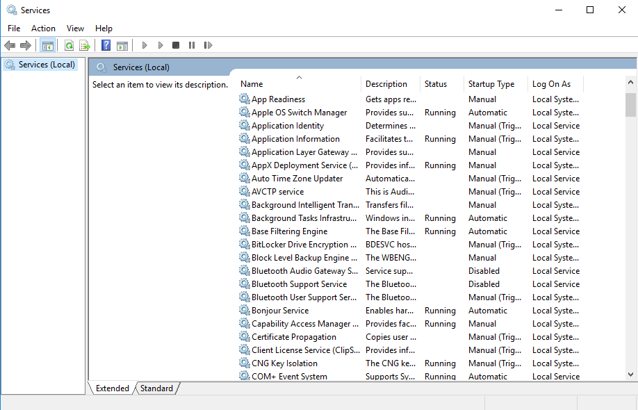638x410 pixels.
Task: Select Background Tasks Infrastructure service name
Action: (x=304, y=218)
